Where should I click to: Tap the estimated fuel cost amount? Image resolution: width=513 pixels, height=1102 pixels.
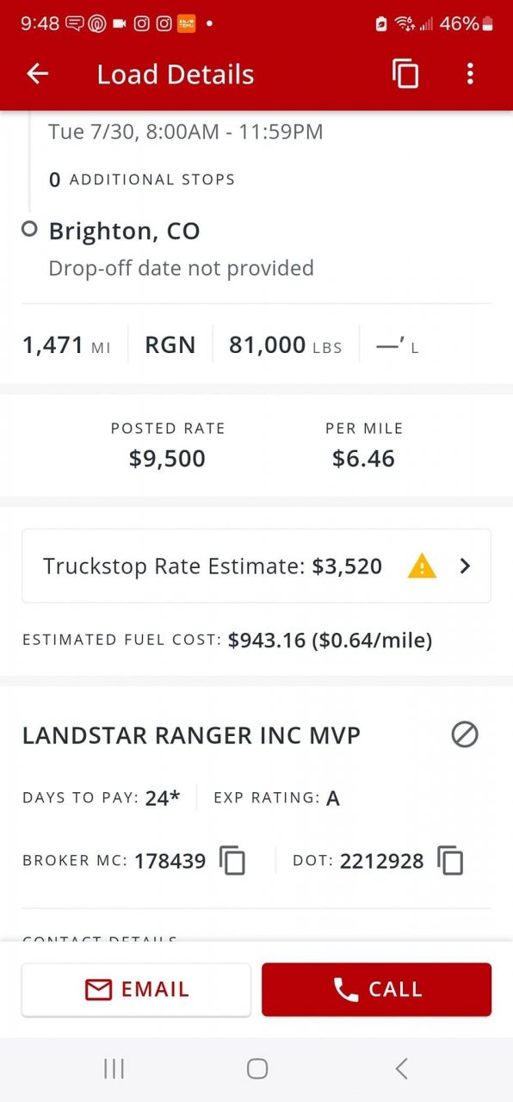(x=330, y=641)
